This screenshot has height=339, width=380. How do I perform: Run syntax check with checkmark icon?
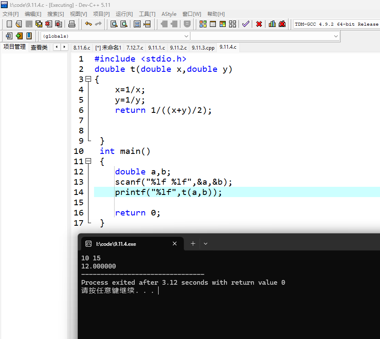(246, 24)
